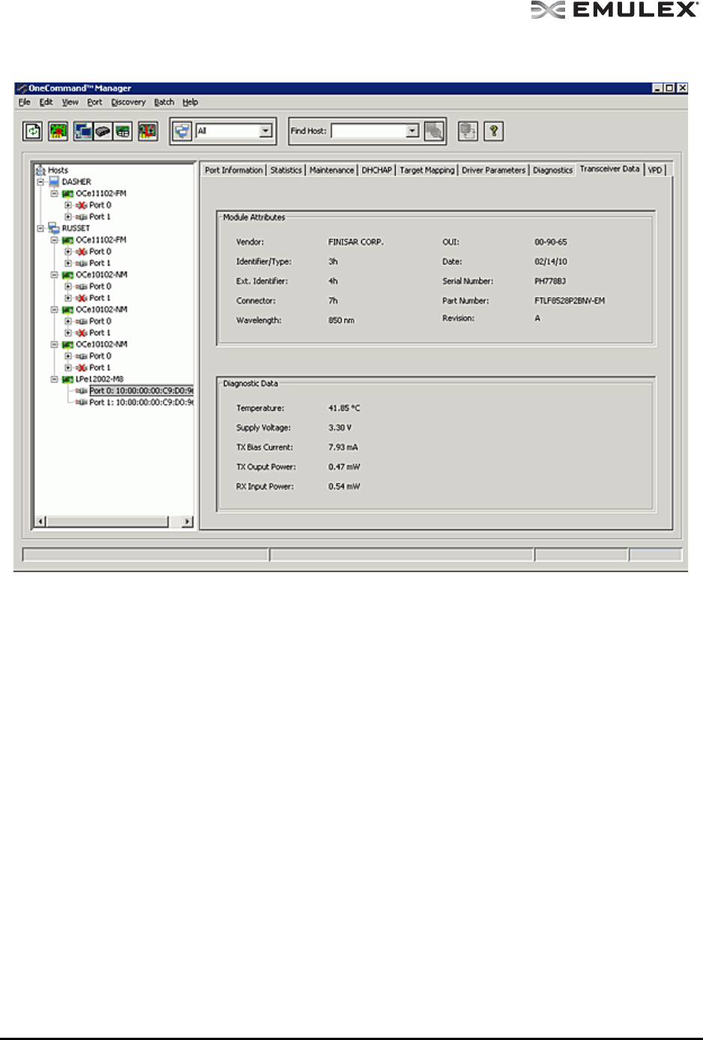Click RUSSET's OCe11102-FM adapter card icon
The image size is (703, 1040).
click(67, 240)
